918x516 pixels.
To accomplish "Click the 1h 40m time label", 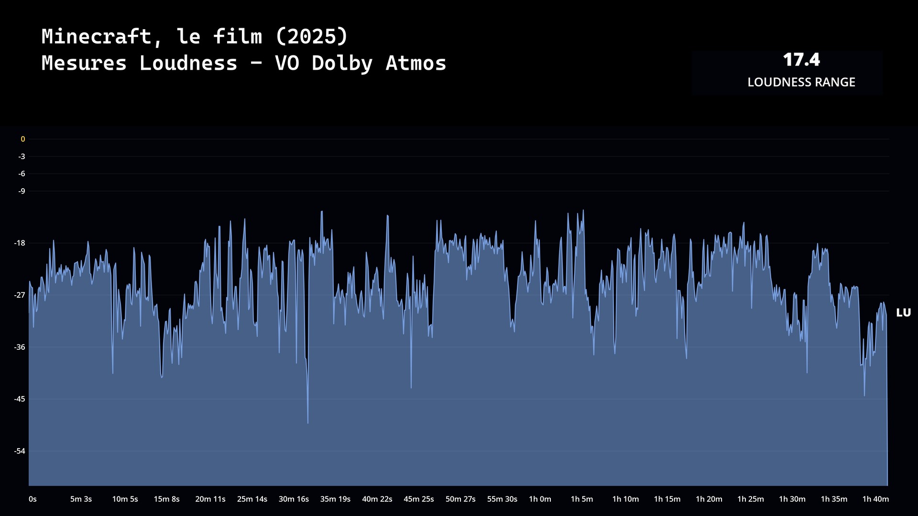I will pos(875,499).
